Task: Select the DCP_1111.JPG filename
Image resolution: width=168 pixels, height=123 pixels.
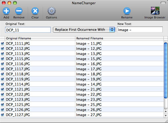Action: [18, 43]
